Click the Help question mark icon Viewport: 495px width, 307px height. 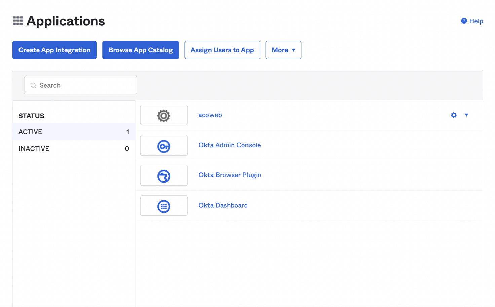pyautogui.click(x=464, y=21)
